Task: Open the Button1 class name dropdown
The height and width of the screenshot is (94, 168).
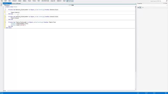Action: pos(37,5)
